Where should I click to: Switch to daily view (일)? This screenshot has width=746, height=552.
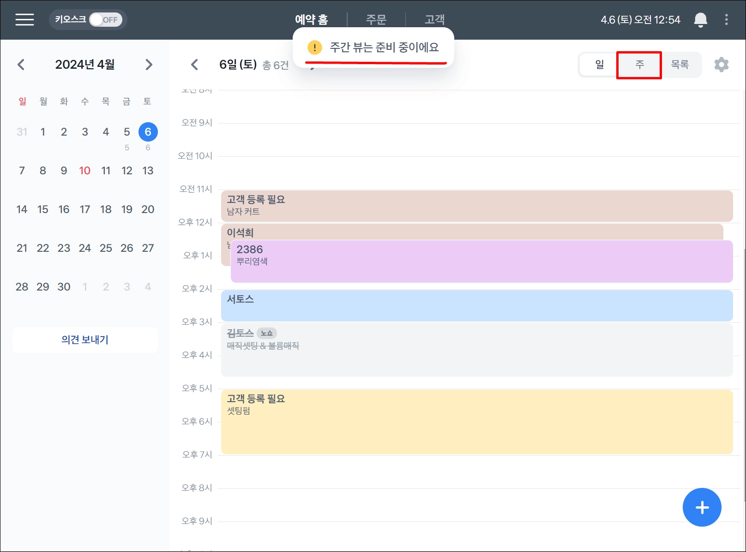point(599,65)
